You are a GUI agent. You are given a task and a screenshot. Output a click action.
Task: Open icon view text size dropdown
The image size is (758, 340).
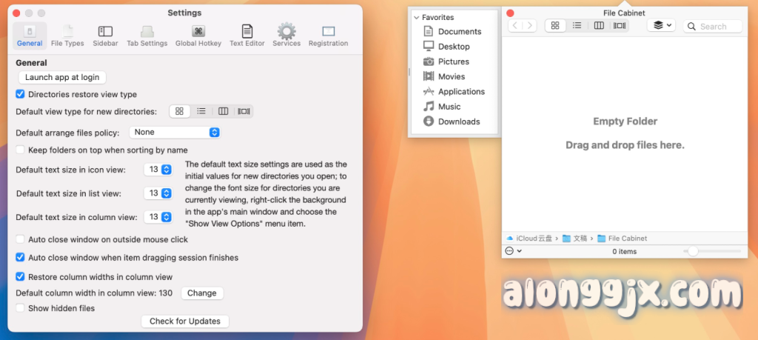(158, 170)
